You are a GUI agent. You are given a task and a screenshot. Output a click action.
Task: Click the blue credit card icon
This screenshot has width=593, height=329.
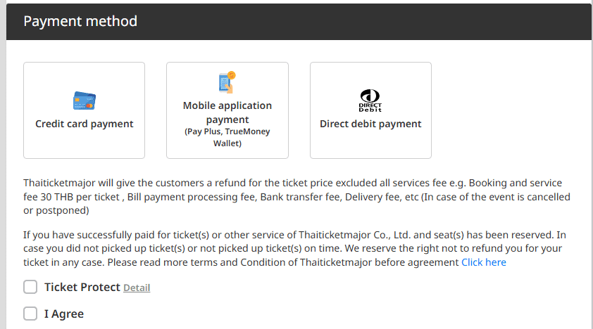[85, 101]
